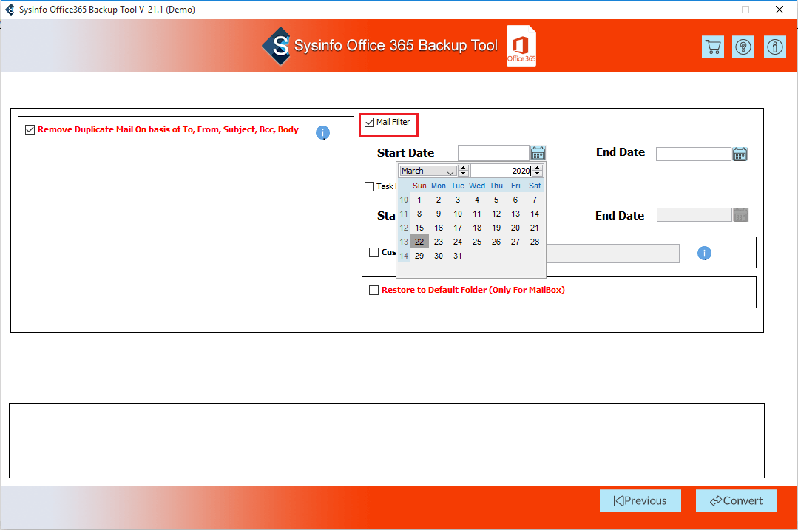Click Start Date calendar picker icon
The height and width of the screenshot is (530, 798).
pyautogui.click(x=538, y=153)
